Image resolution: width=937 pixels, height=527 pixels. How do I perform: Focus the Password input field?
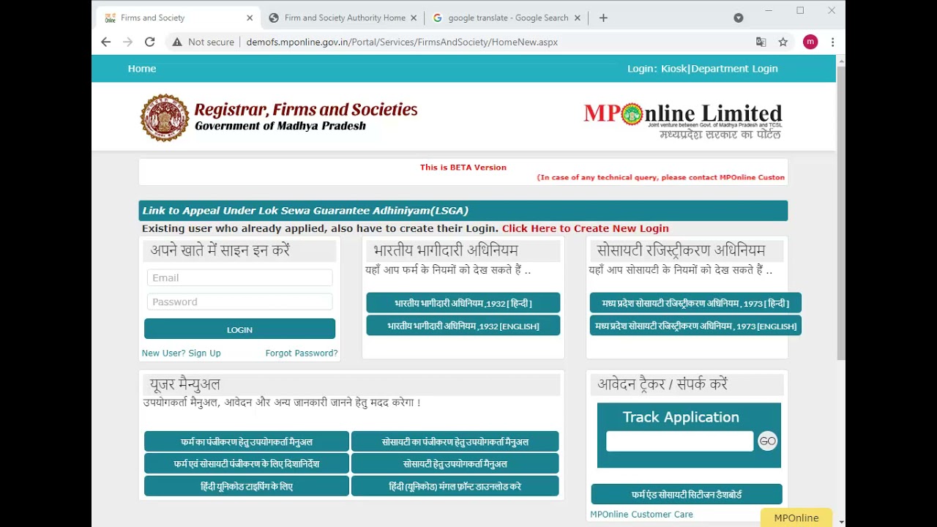[239, 302]
